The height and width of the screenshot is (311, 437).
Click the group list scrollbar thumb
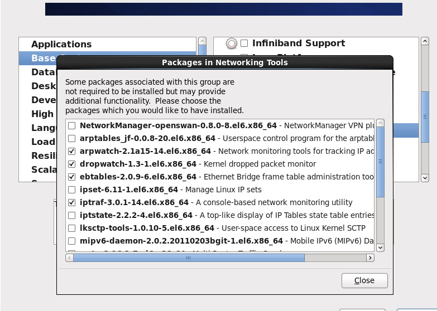[425, 117]
